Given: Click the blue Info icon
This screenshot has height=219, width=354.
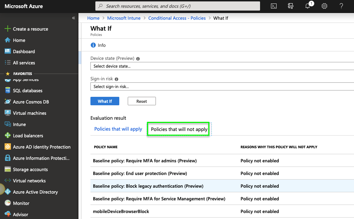Looking at the screenshot, I should click(93, 45).
